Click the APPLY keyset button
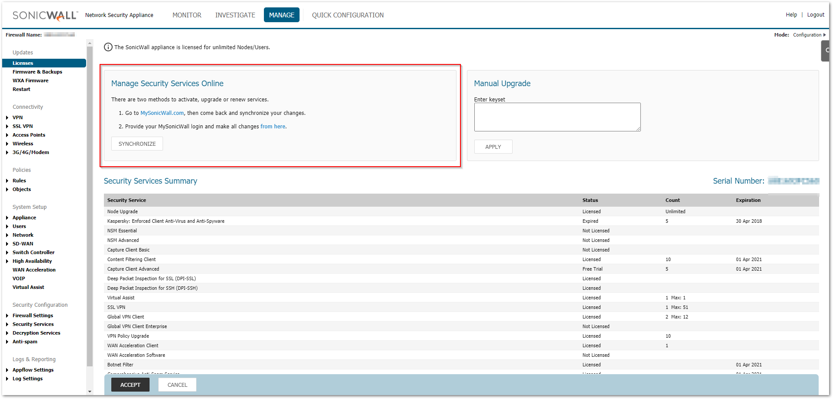This screenshot has width=833, height=399. 493,147
